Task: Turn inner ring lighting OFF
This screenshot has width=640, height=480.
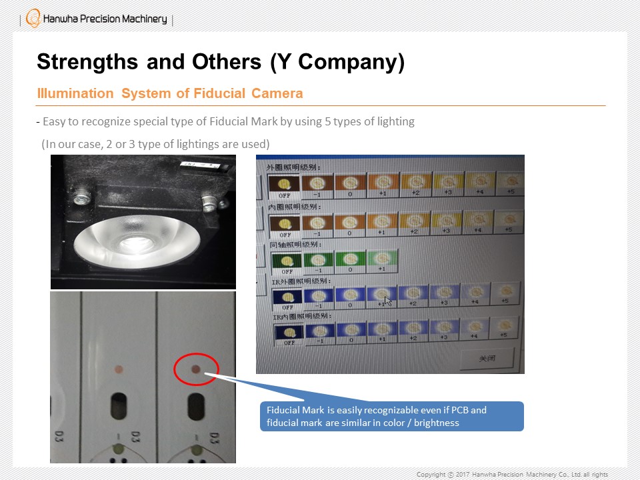Action: 285,227
